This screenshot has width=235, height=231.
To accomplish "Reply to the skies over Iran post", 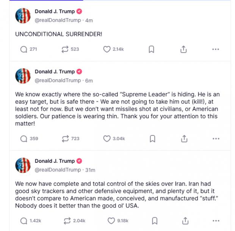I will coord(23,221).
